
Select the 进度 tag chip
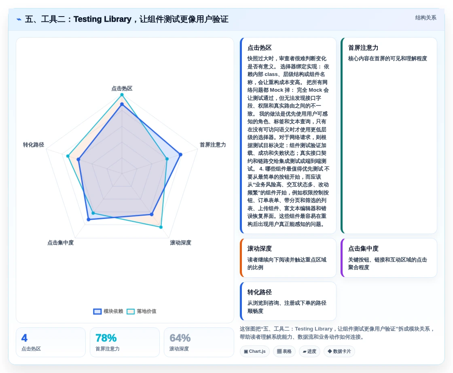[309, 351]
